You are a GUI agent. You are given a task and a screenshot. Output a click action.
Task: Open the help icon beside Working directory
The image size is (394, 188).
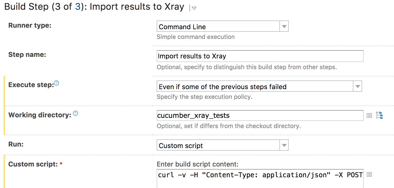click(76, 113)
